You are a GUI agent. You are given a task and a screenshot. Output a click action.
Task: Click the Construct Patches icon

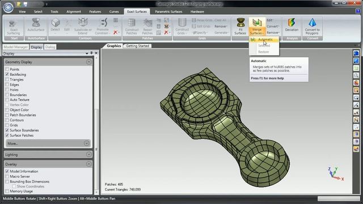[132, 23]
